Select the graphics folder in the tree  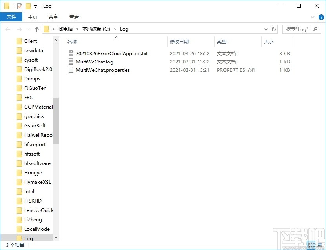(x=34, y=116)
